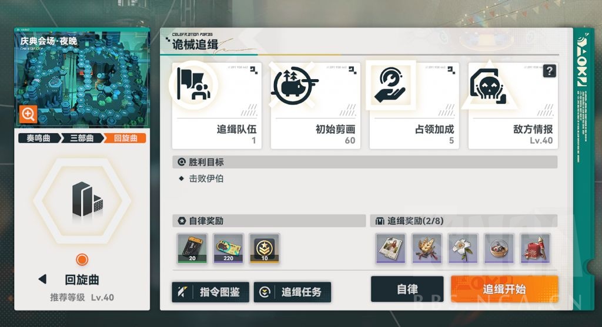Switch to the 三部曲 tab
602x327 pixels.
tap(82, 138)
